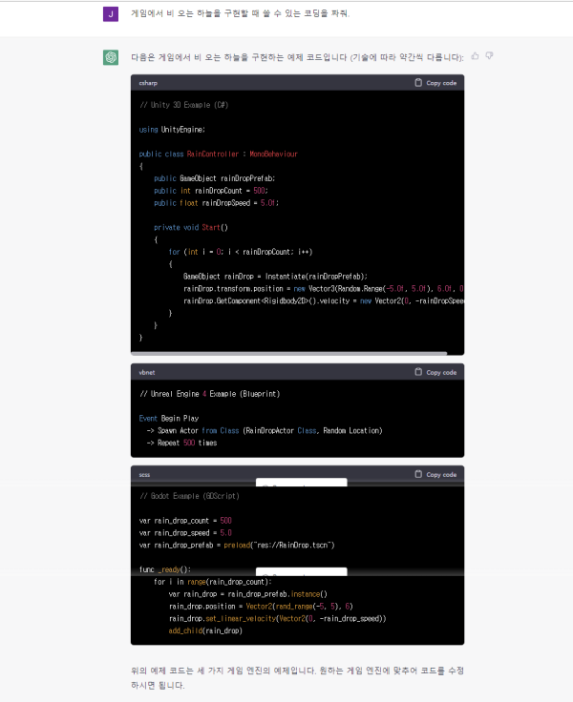Click the clipboard icon in vbnet header
This screenshot has width=573, height=702.
418,372
